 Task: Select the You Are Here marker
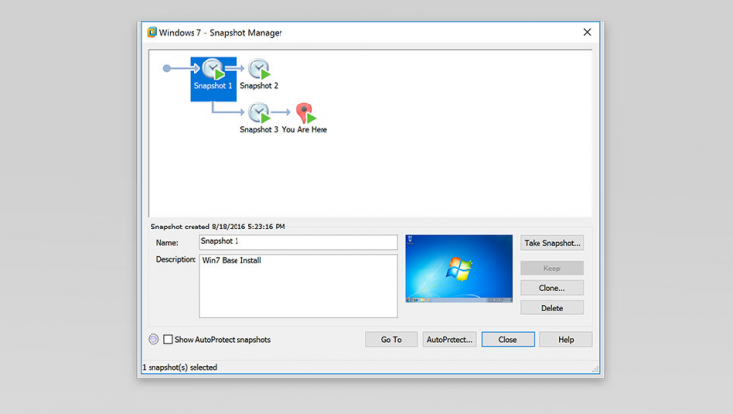[305, 112]
